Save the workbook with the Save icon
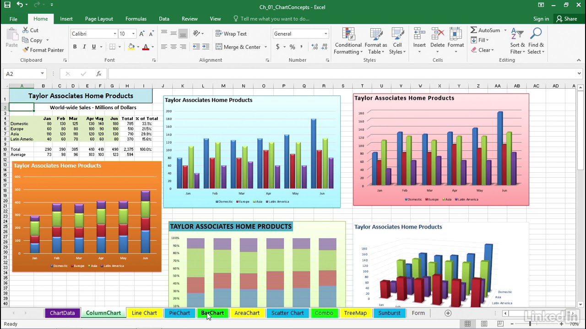586x329 pixels. (x=7, y=5)
